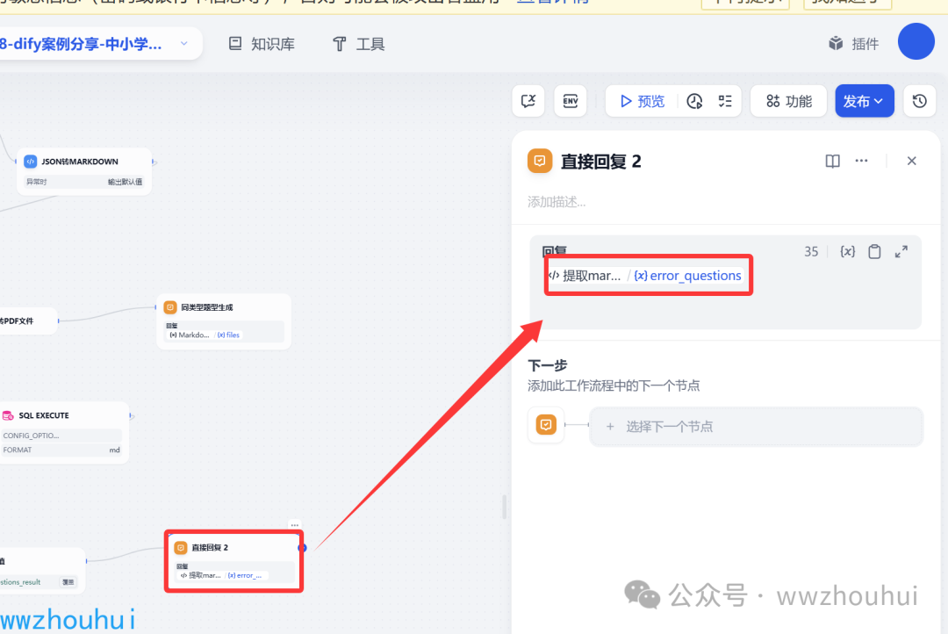This screenshot has width=948, height=634.
Task: Click the 提取mar... node reference in reply
Action: click(x=585, y=276)
